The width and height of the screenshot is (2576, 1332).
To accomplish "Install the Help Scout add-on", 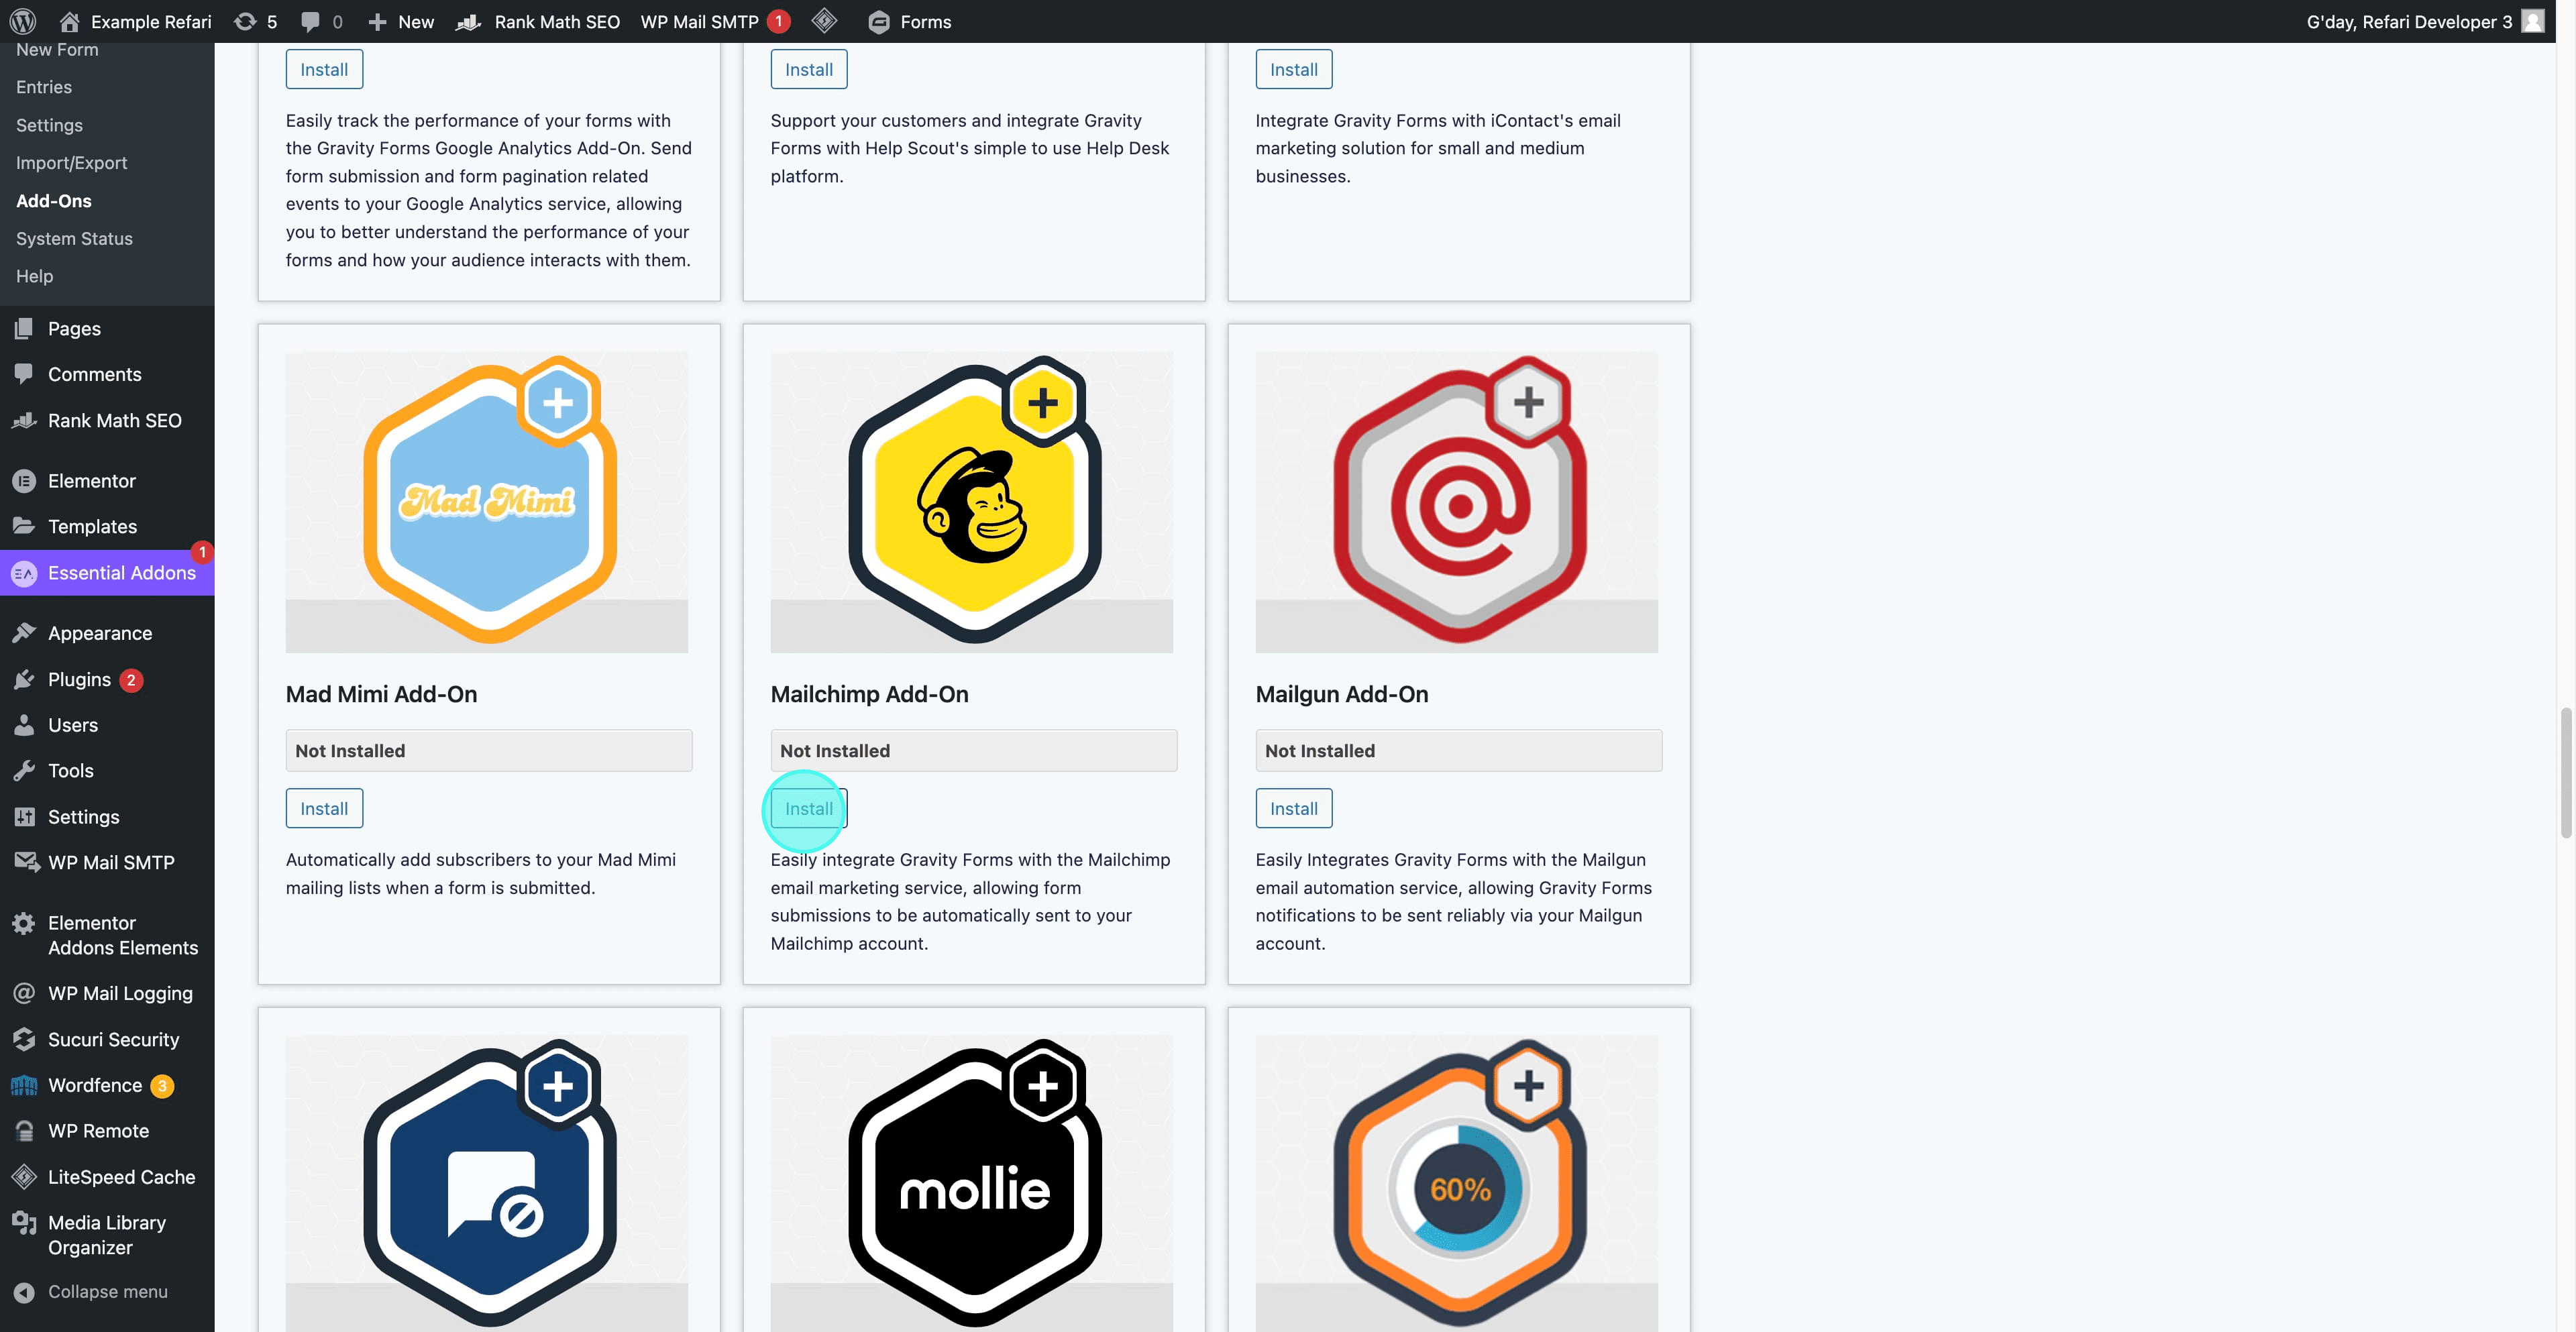I will [x=809, y=69].
